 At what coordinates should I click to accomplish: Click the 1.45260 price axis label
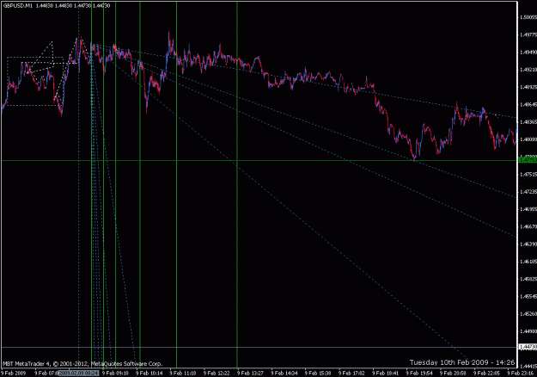pos(528,314)
